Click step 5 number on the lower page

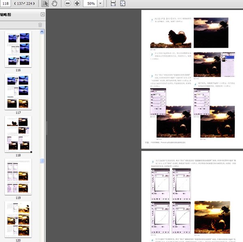point(153,162)
